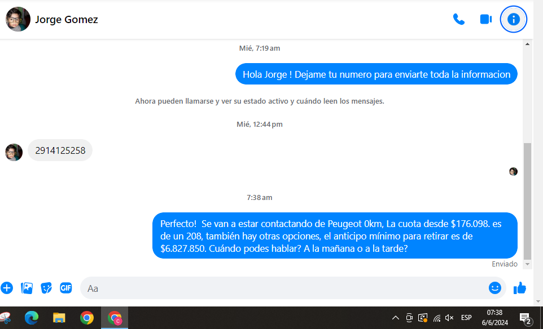The image size is (543, 329).
Task: Choose a sticker to send
Action: pos(46,288)
